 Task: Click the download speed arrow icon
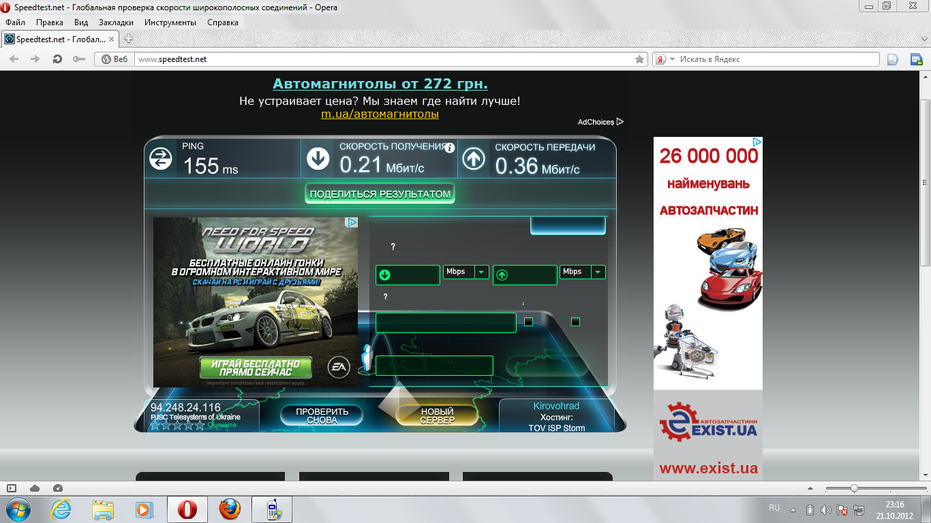point(318,159)
